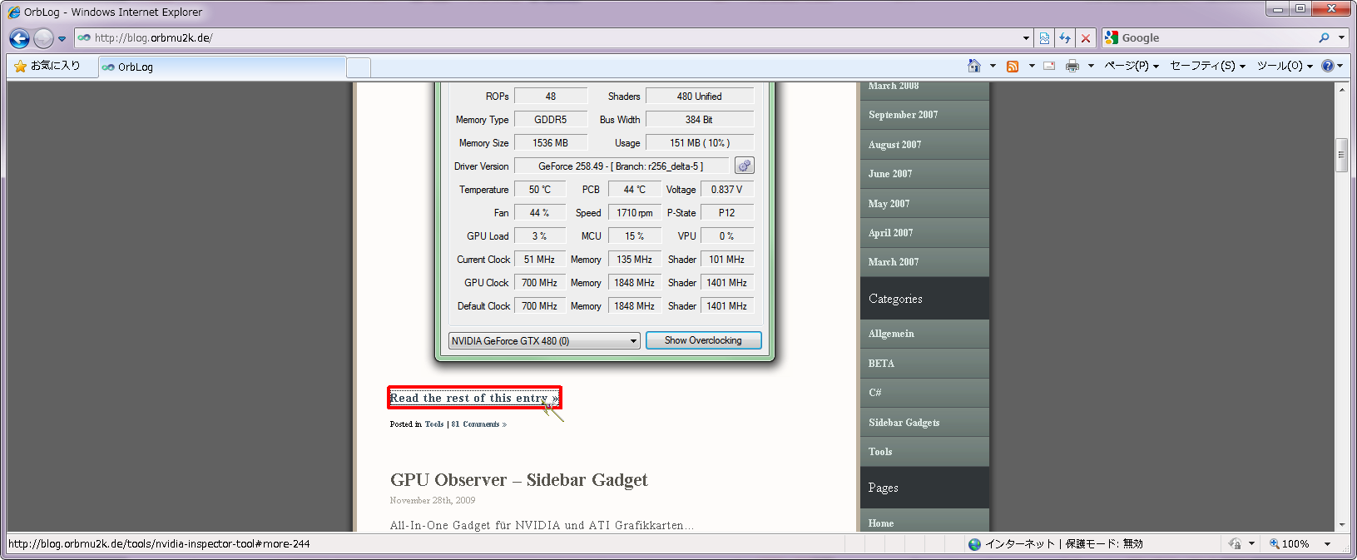Click the 'Pages' sidebar heading
1357x560 pixels.
pyautogui.click(x=883, y=488)
